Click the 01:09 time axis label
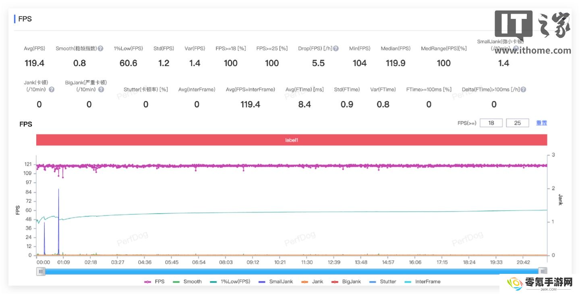The height and width of the screenshot is (294, 580). pyautogui.click(x=63, y=262)
